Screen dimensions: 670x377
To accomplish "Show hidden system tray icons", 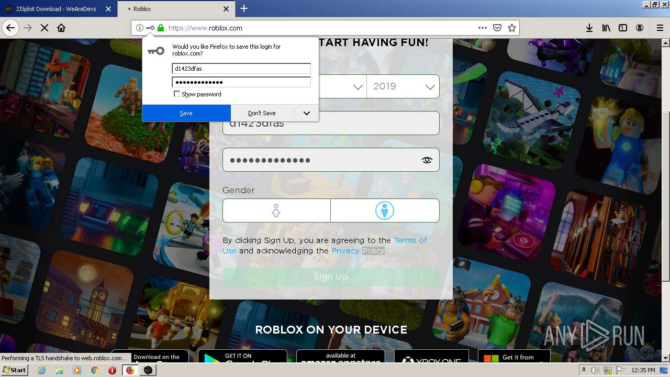I will click(584, 370).
